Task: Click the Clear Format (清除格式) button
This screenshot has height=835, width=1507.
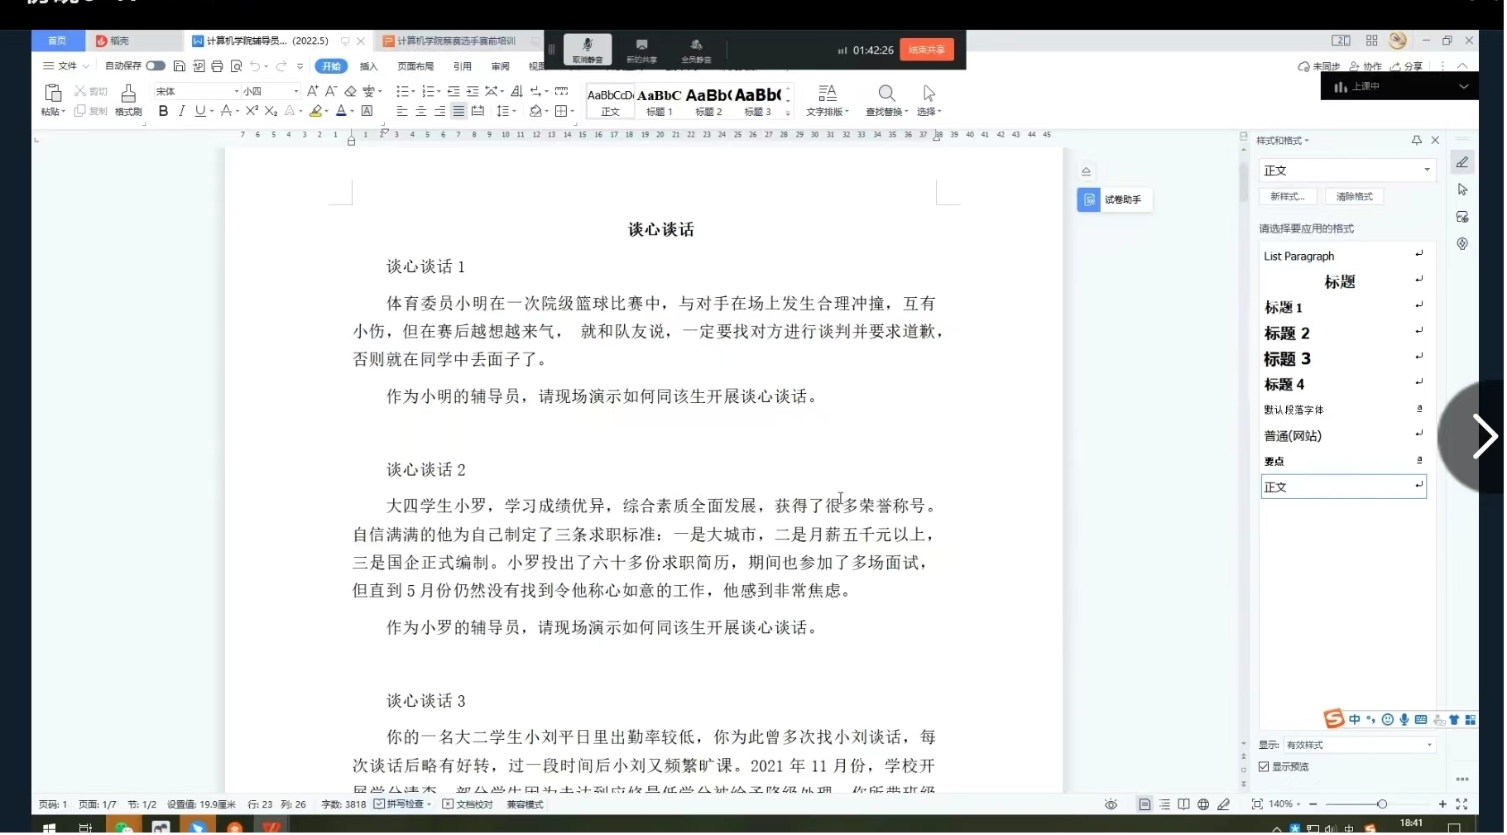Action: (1355, 197)
